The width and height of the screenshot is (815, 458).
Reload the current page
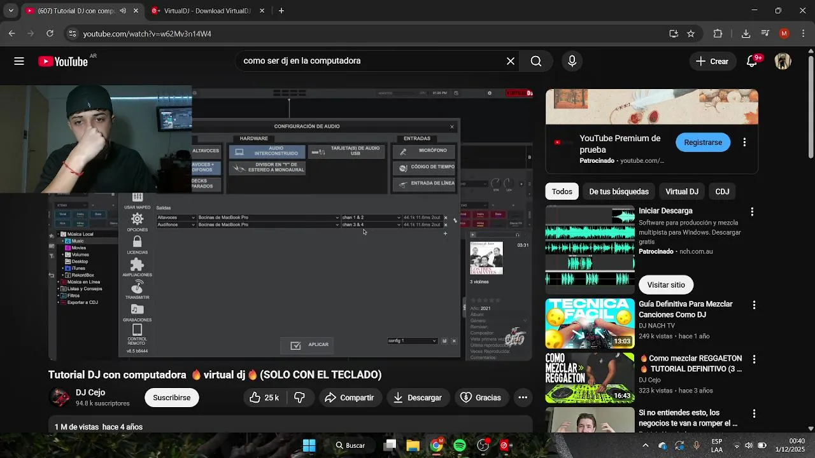[x=50, y=34]
